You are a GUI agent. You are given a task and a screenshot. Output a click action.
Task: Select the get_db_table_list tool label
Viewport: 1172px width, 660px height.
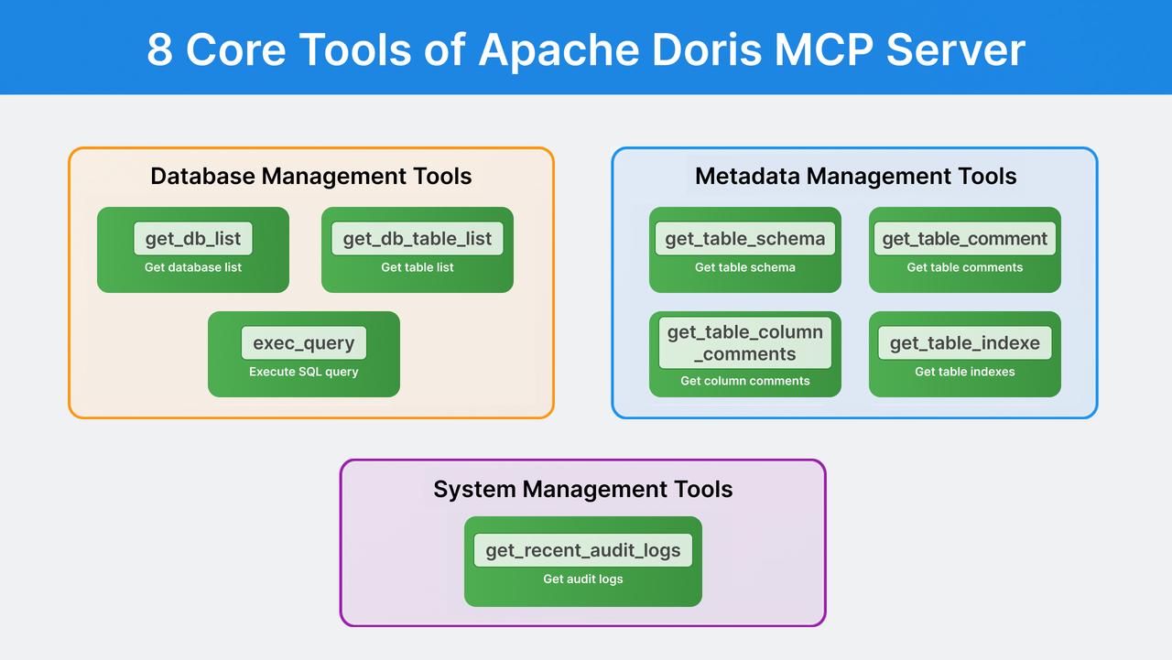[418, 239]
